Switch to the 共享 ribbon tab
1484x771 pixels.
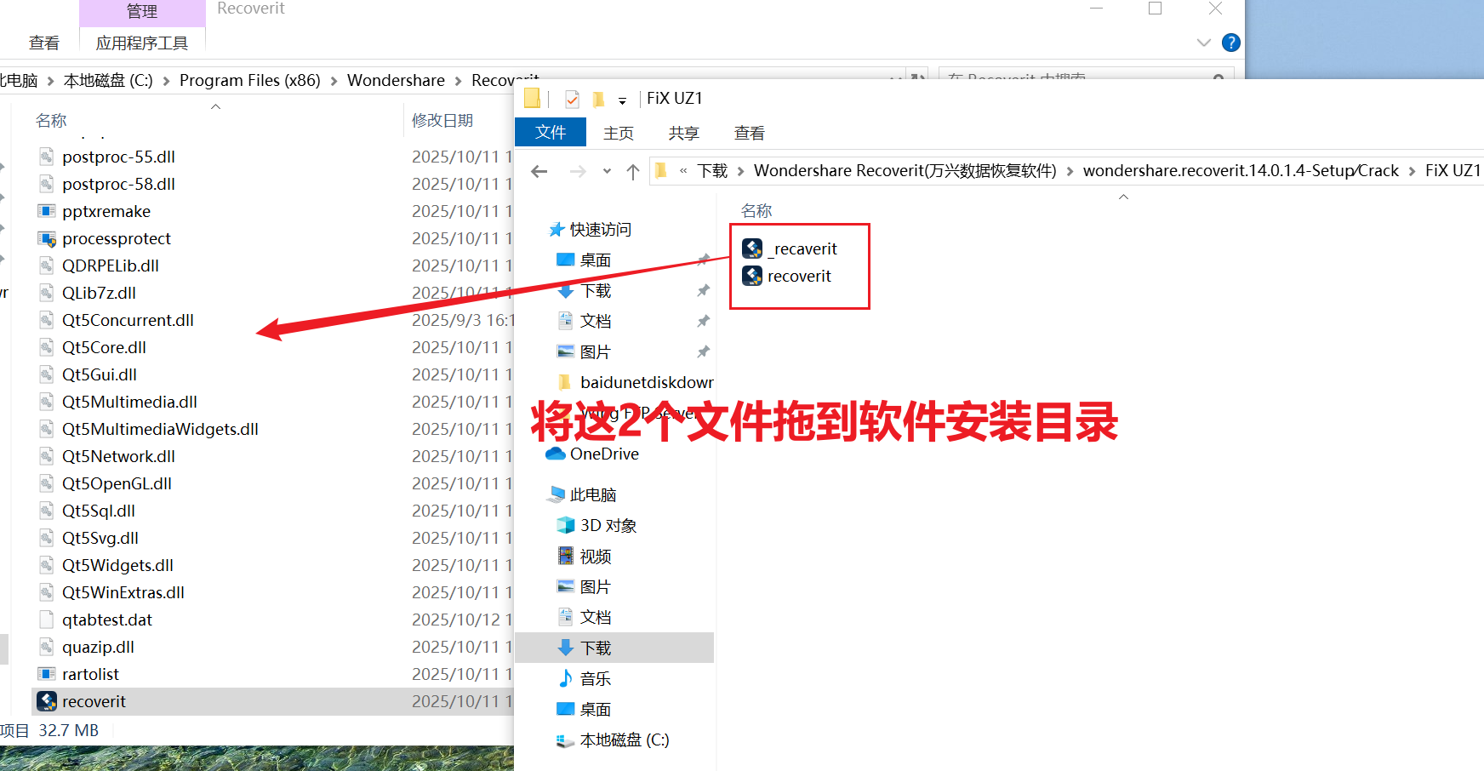(683, 134)
